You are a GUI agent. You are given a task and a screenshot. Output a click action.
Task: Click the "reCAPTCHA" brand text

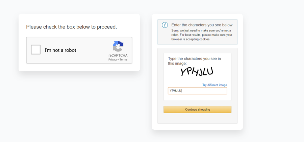(x=118, y=55)
